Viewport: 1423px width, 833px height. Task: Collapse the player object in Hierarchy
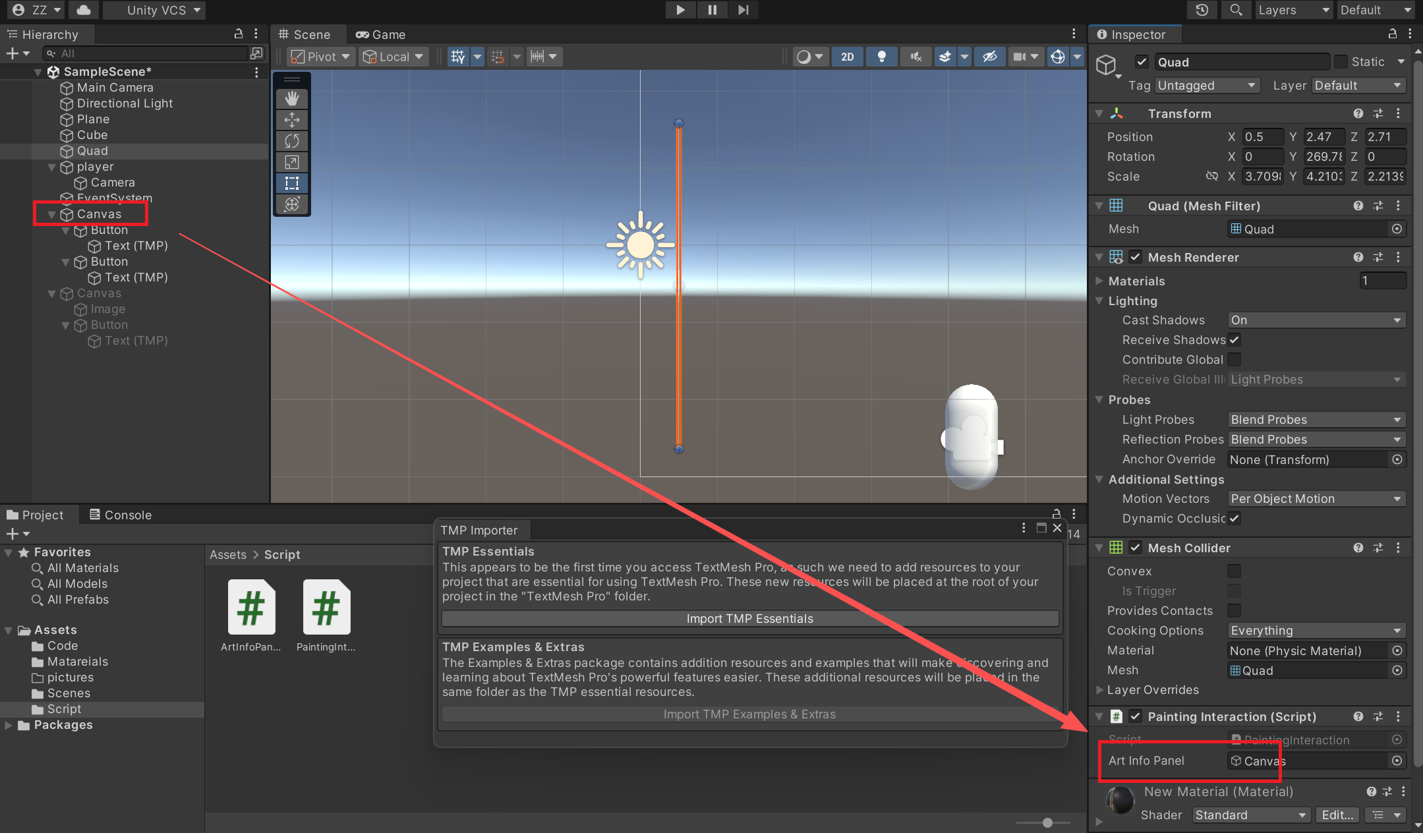click(52, 167)
